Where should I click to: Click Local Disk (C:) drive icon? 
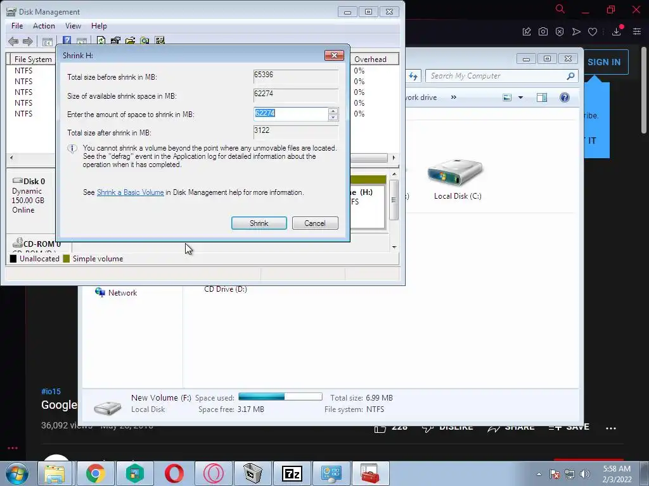[455, 173]
